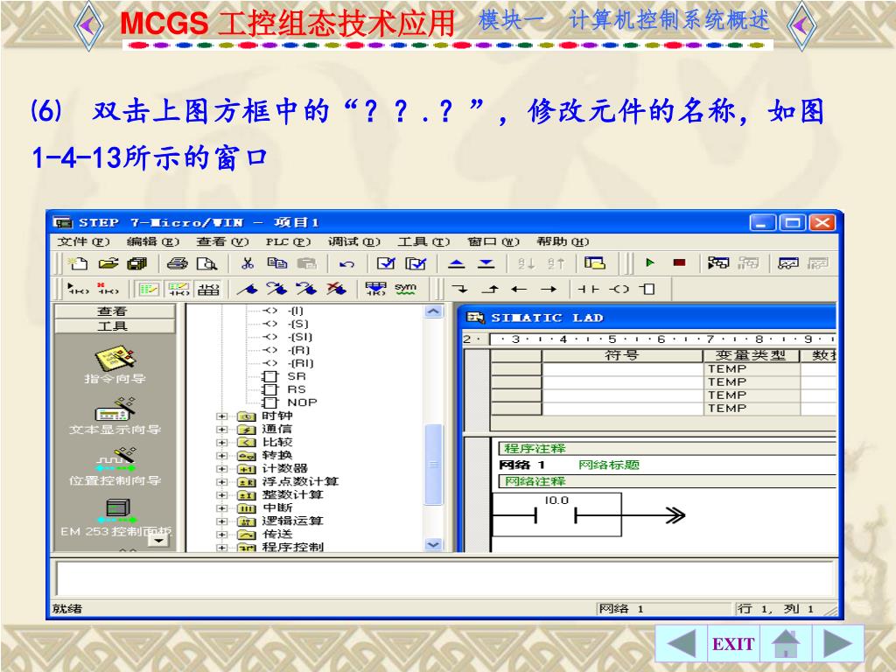The height and width of the screenshot is (672, 896).
Task: Click the red Stop PLC icon
Action: tap(679, 262)
